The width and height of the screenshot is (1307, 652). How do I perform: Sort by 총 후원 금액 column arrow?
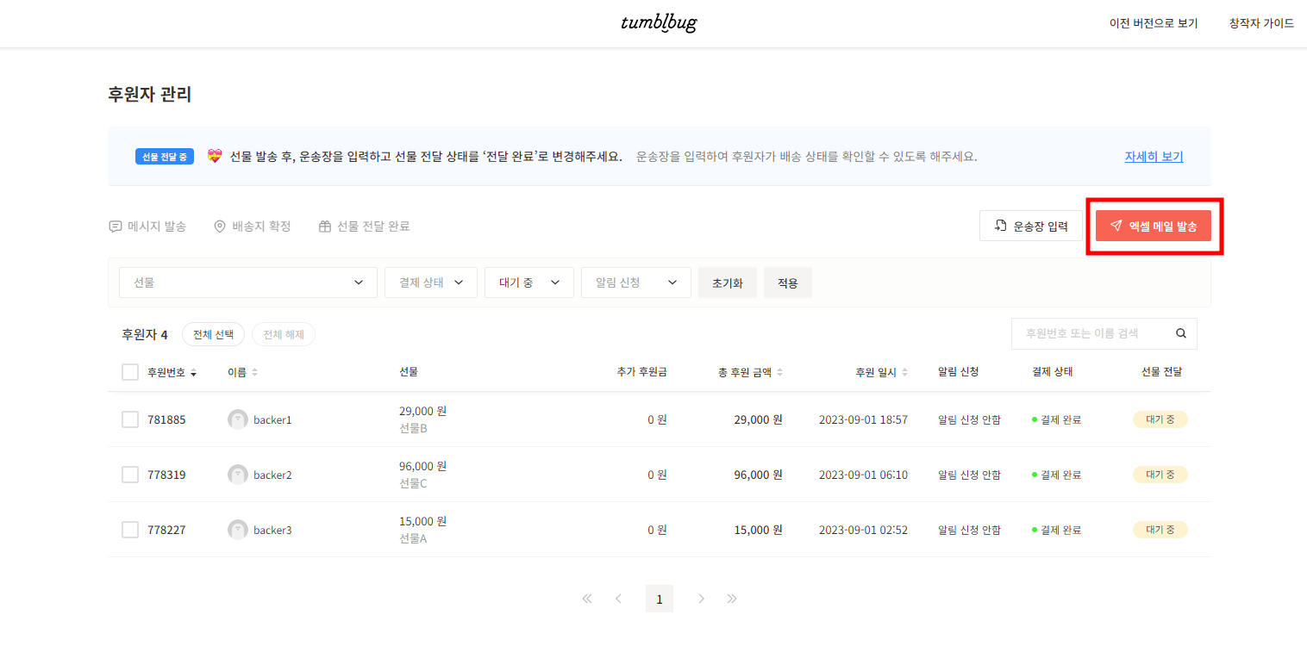(x=780, y=373)
